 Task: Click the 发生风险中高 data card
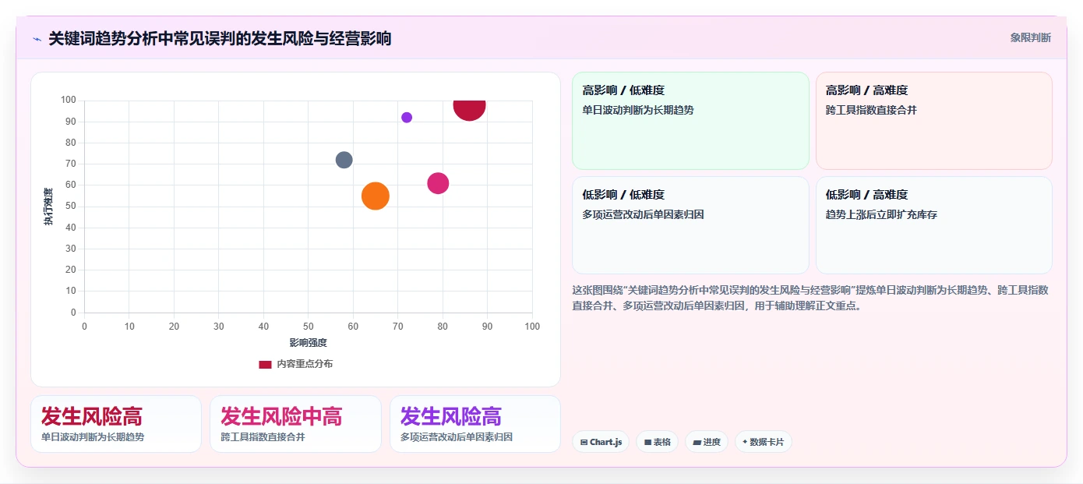click(295, 424)
